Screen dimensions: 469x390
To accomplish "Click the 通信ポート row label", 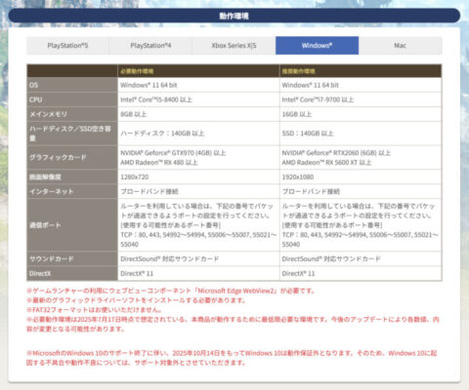I will tap(72, 225).
